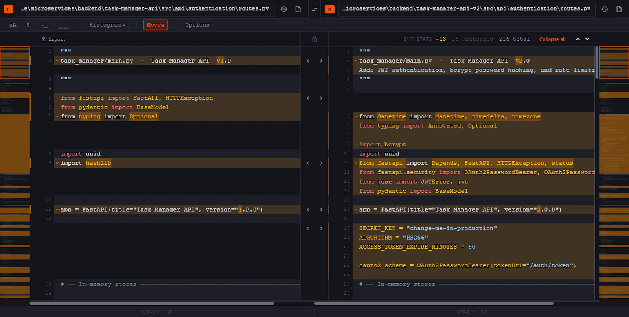Screen dimensions: 629x317
Task: Click left pane horizontal scrollbar
Action: [152, 304]
